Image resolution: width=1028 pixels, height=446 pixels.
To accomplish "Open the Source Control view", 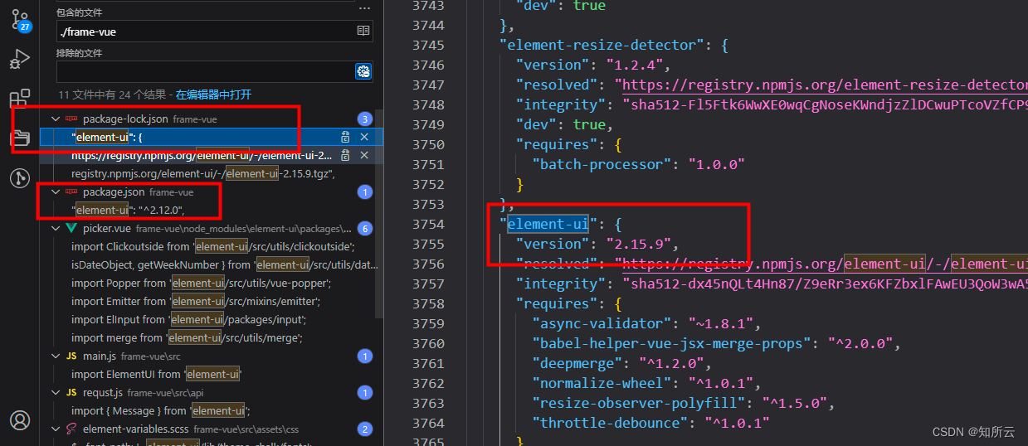I will click(20, 20).
